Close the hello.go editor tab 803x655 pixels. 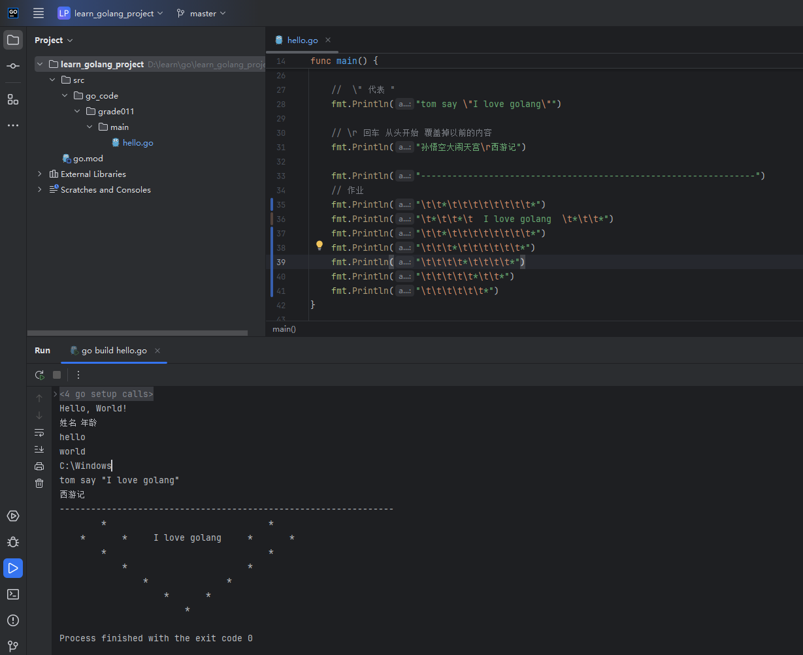(x=328, y=40)
